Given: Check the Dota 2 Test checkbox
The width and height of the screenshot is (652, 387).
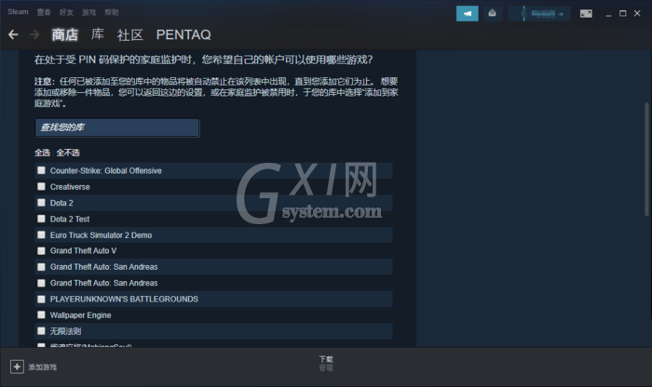Looking at the screenshot, I should 41,219.
